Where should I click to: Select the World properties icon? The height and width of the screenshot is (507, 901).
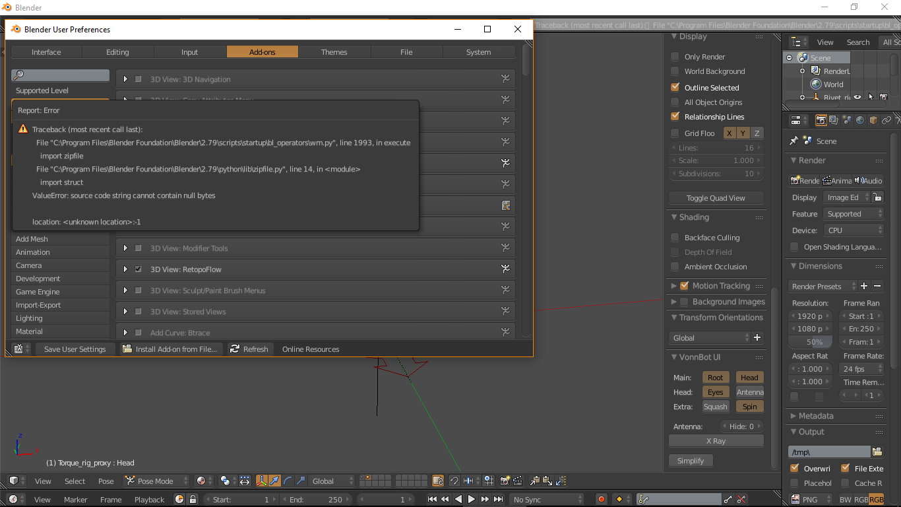(x=859, y=121)
